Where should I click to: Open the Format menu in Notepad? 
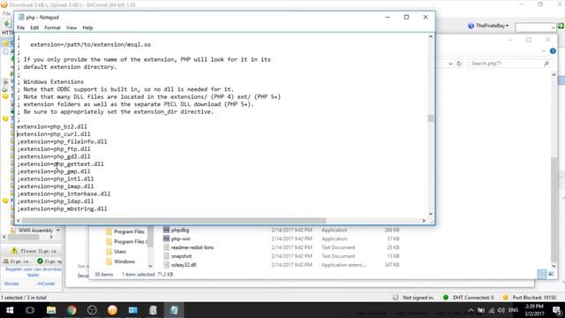coord(52,27)
